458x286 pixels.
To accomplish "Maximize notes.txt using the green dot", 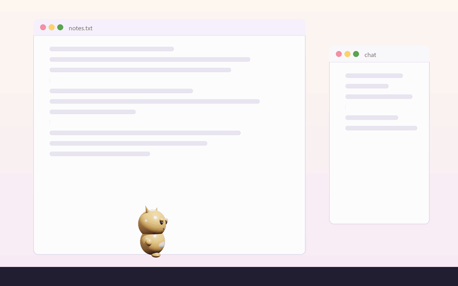I will tap(60, 28).
